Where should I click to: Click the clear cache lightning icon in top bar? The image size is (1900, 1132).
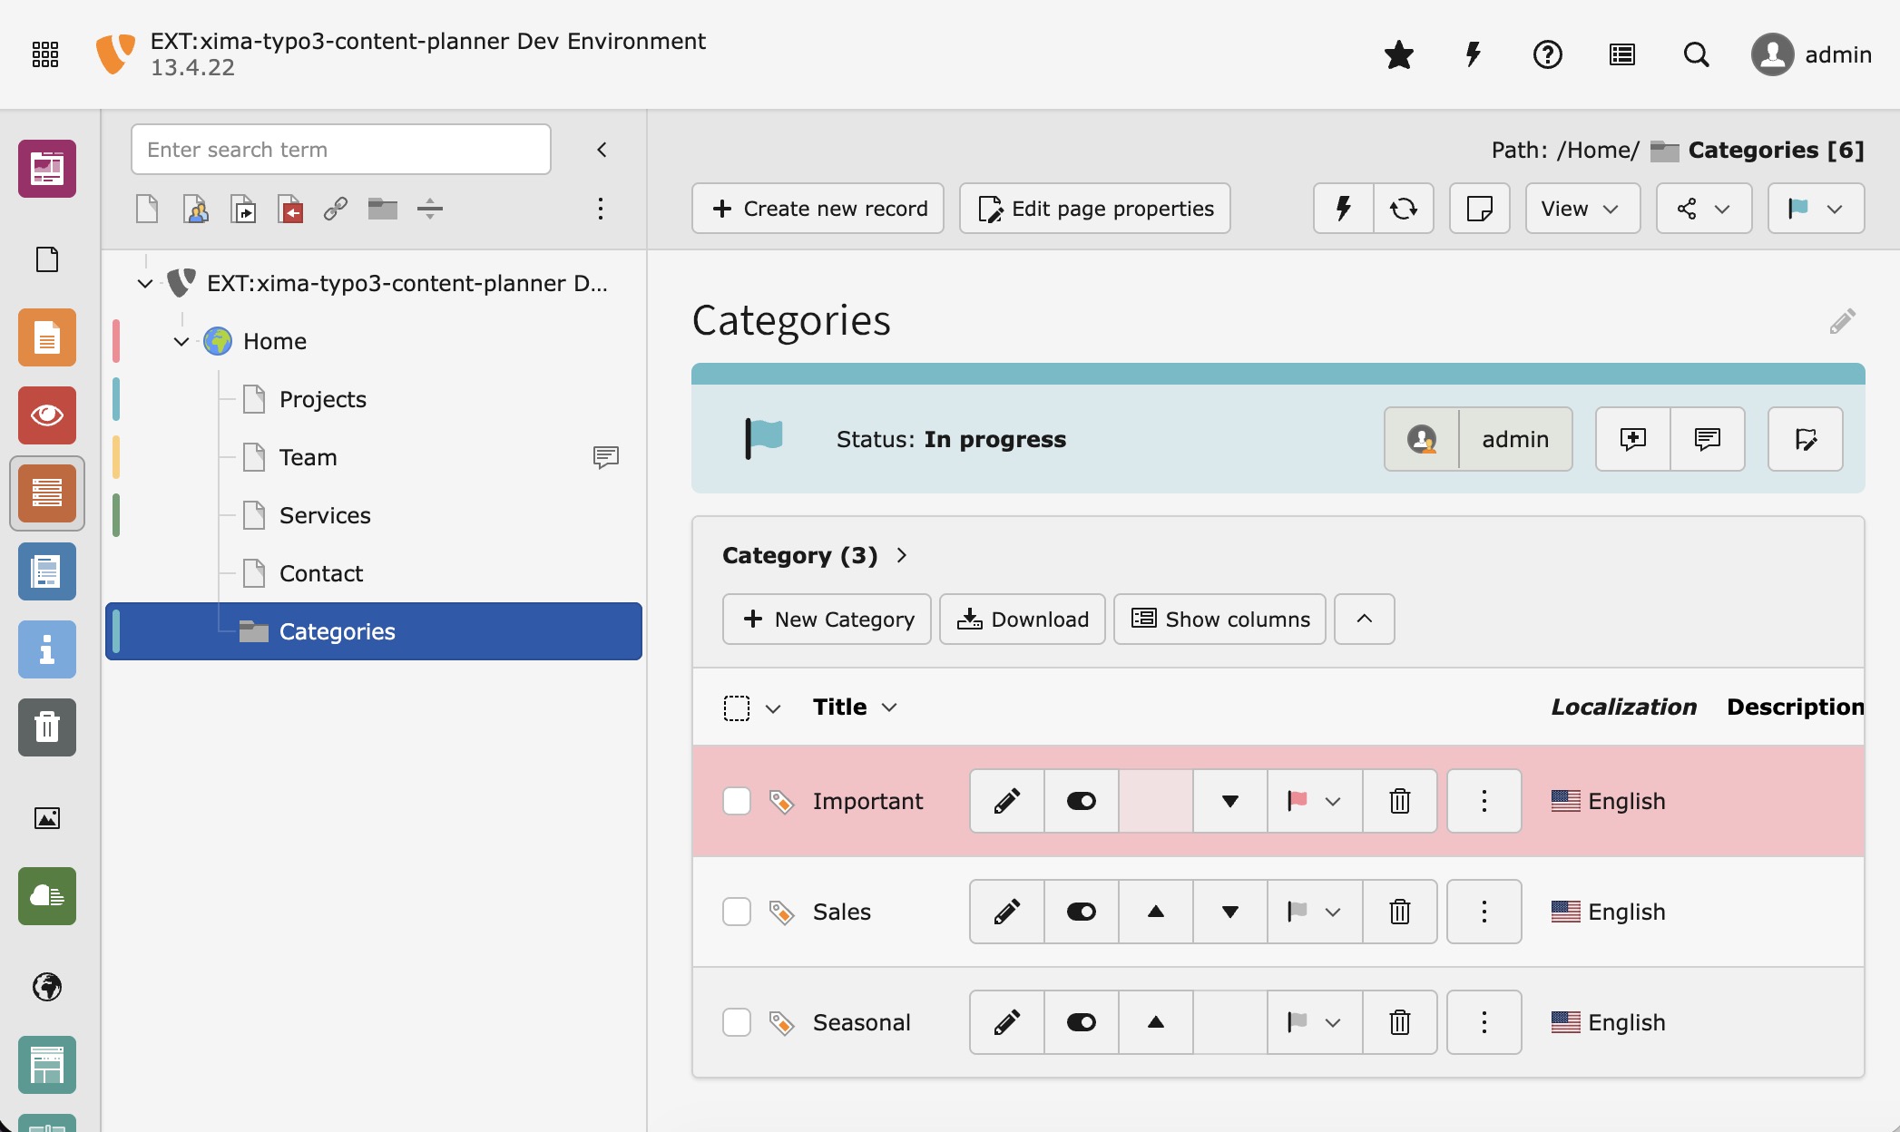(x=1473, y=55)
